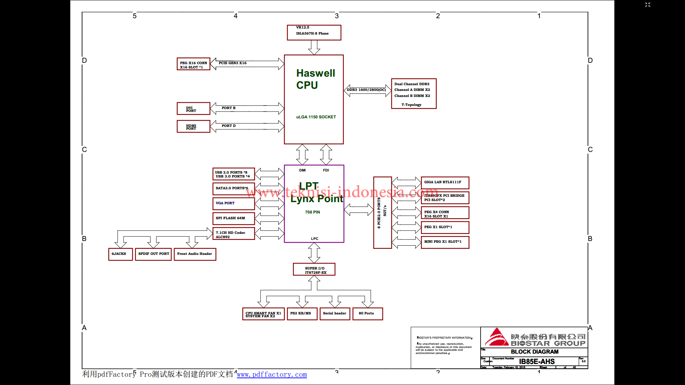The height and width of the screenshot is (385, 685).
Task: Click the USB 2.0 PORTS *8 box
Action: tap(233, 174)
